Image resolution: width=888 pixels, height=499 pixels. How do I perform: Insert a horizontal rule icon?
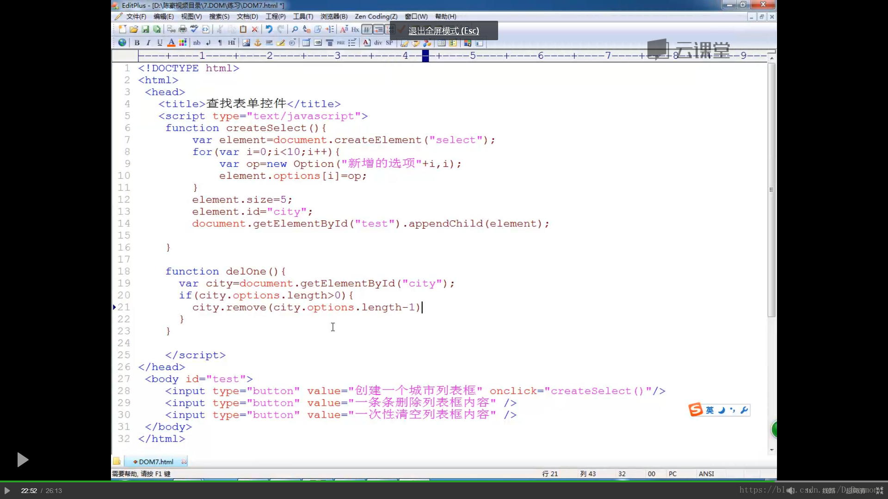(x=269, y=43)
